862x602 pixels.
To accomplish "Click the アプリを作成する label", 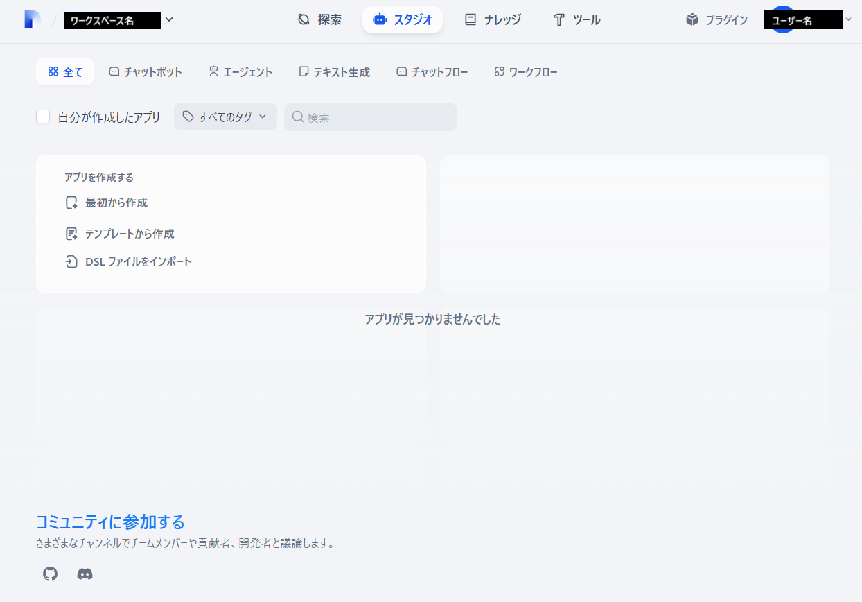I will (99, 178).
